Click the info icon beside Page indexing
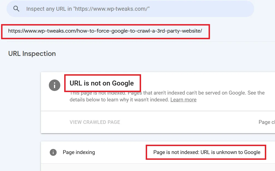The width and height of the screenshot is (275, 171). (53, 152)
